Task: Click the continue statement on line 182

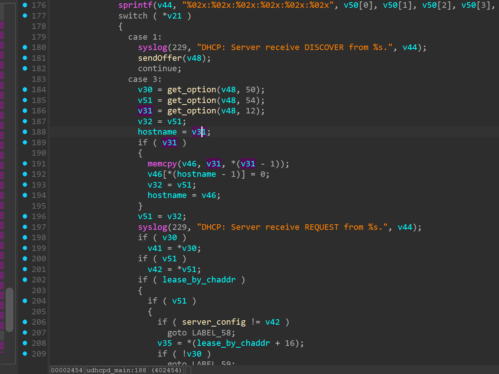Action: pyautogui.click(x=160, y=69)
